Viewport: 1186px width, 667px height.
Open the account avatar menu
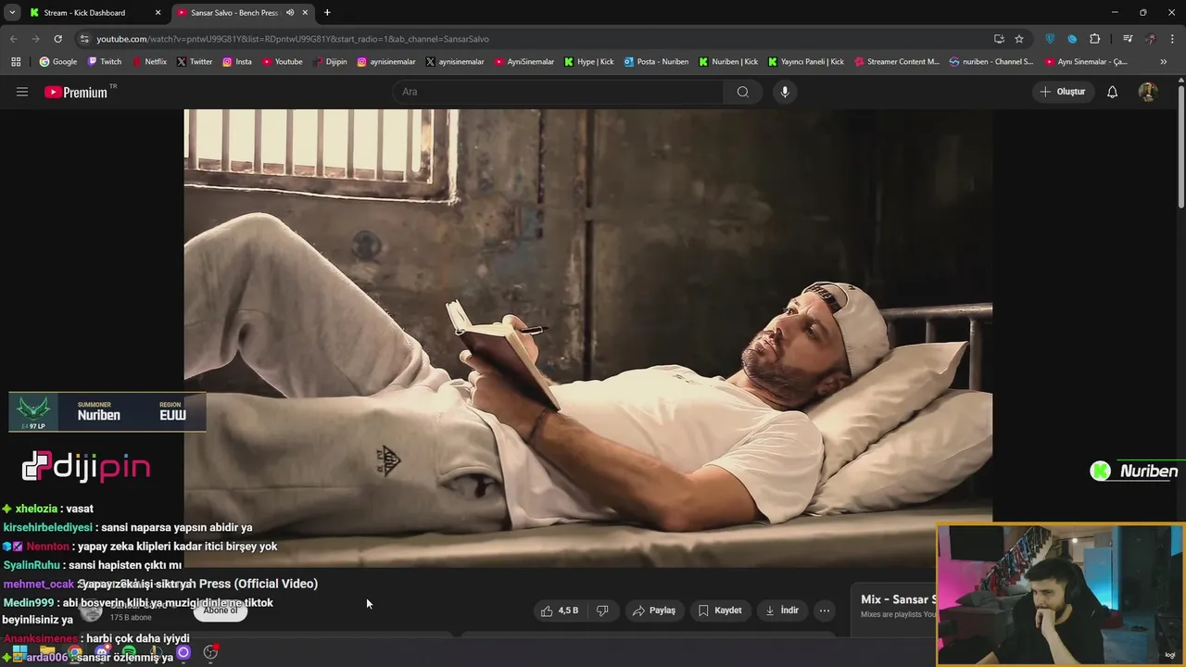pos(1147,92)
